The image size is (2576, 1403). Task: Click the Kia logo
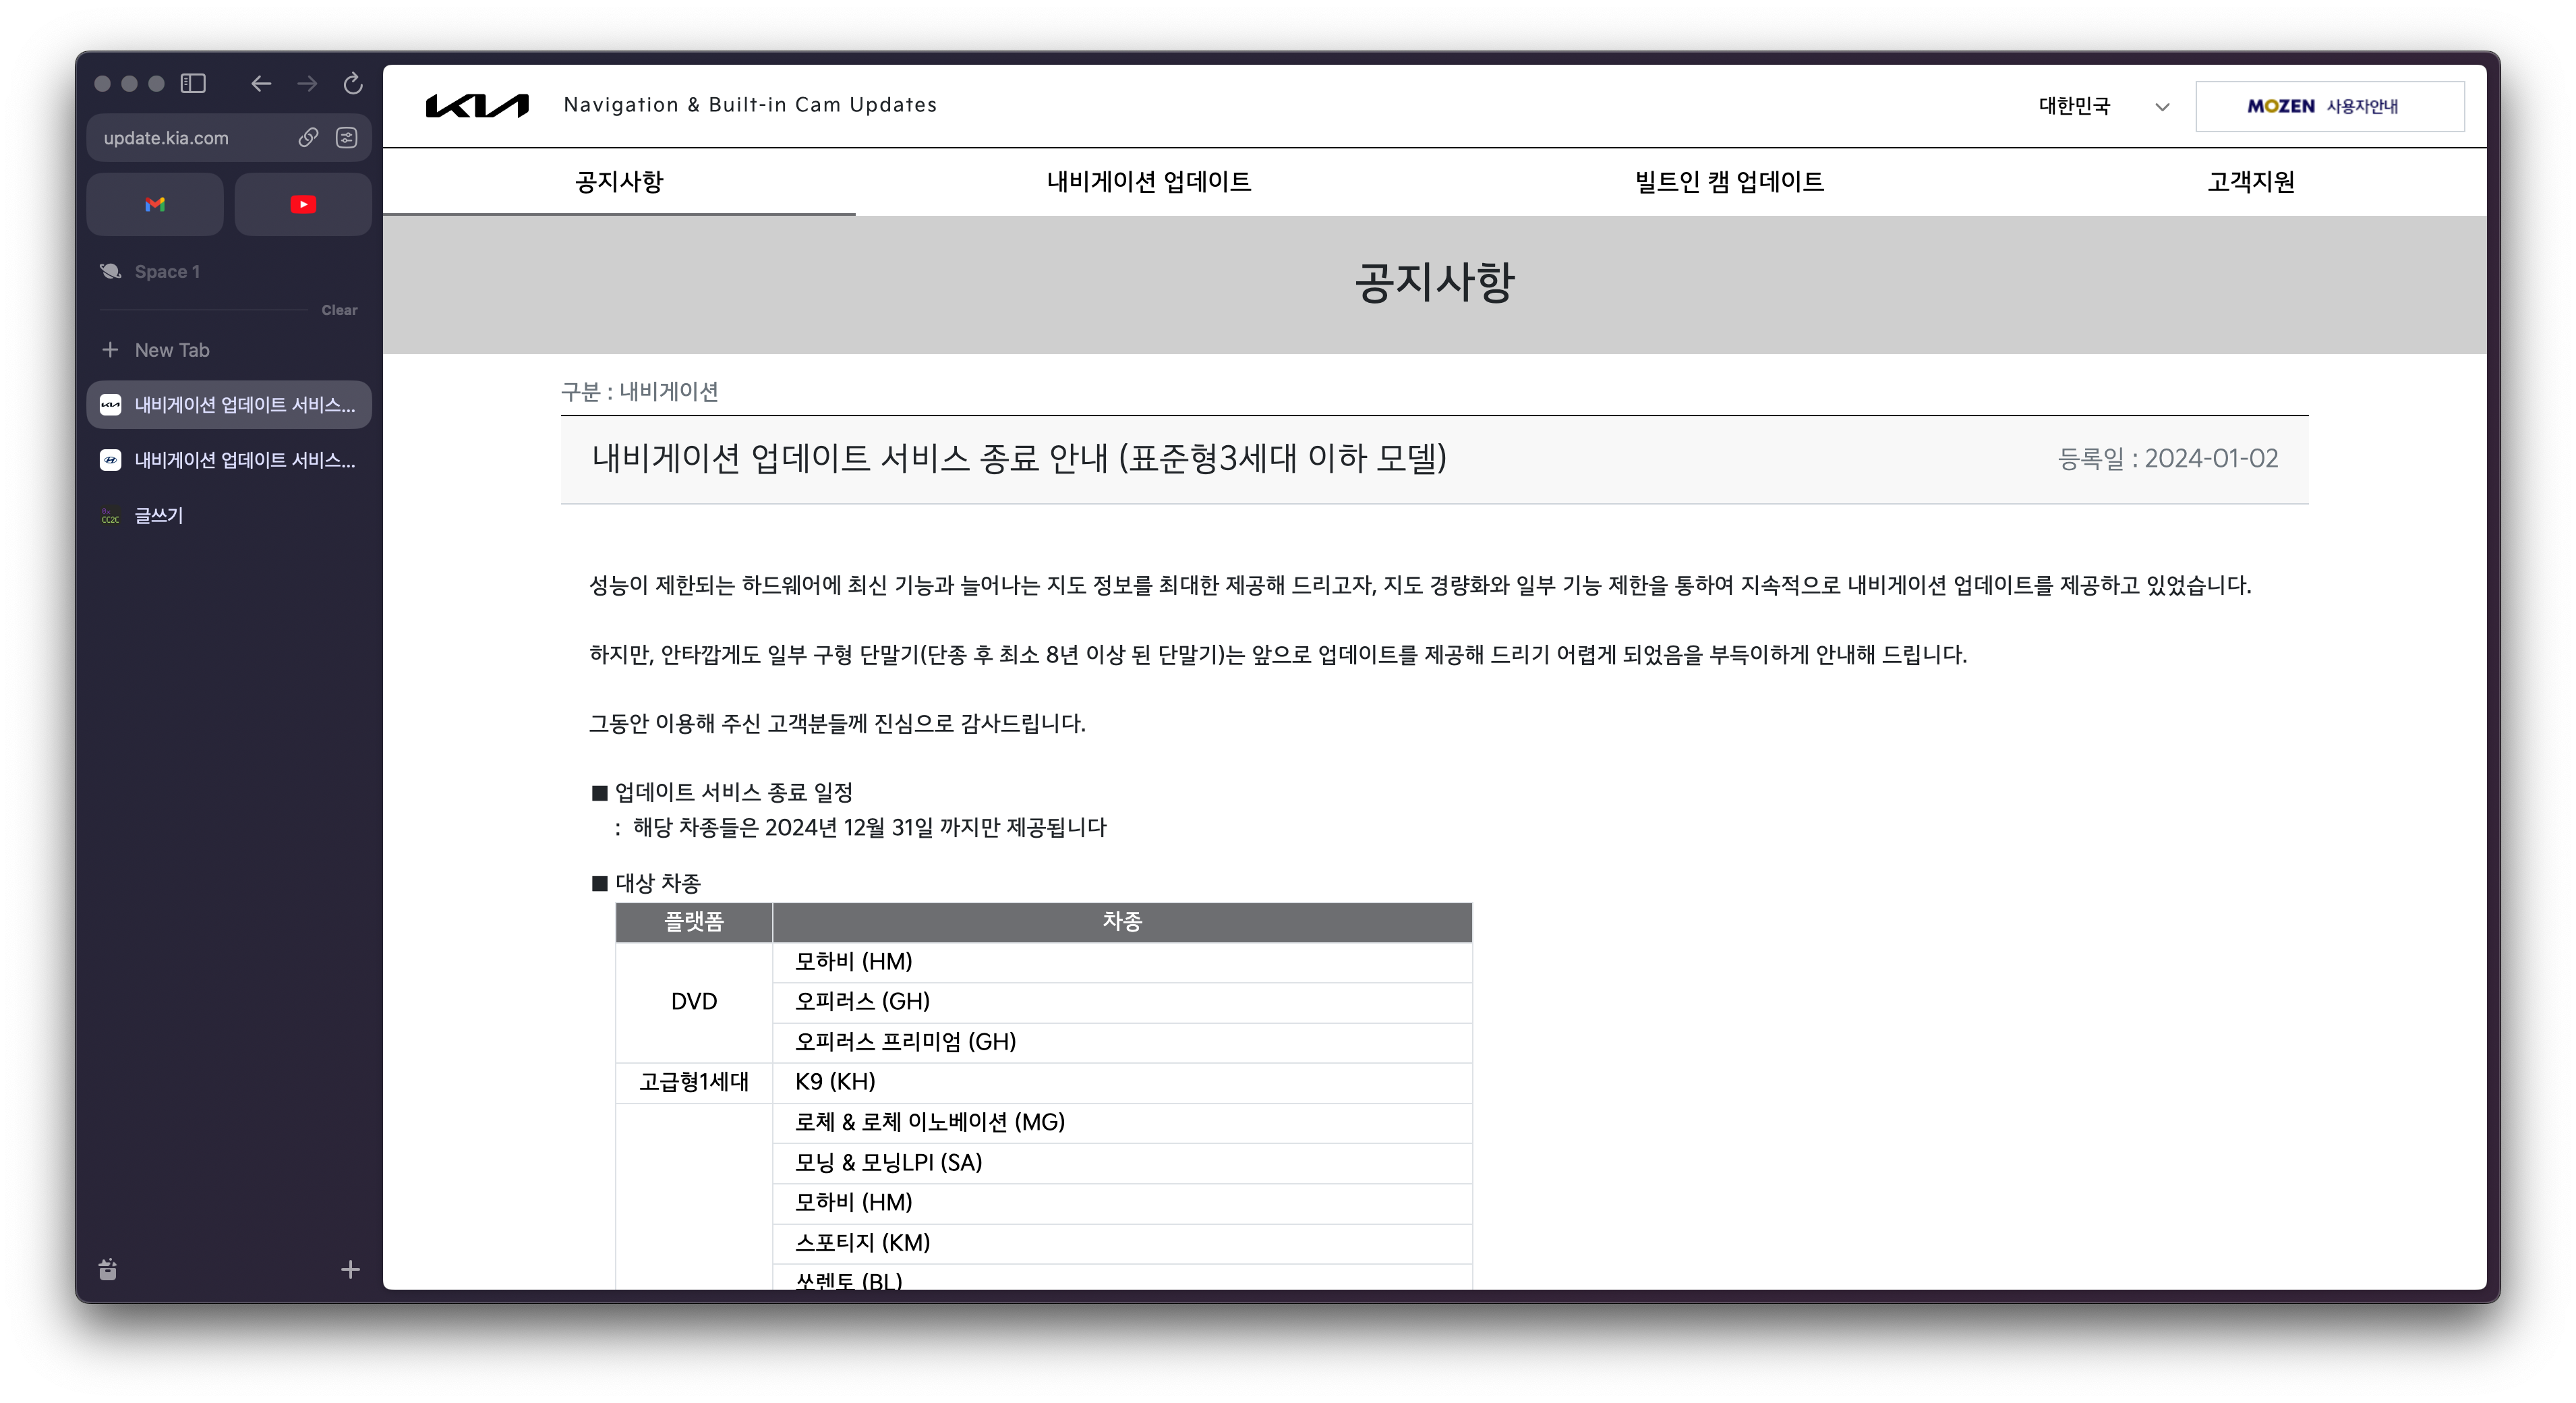[x=477, y=106]
